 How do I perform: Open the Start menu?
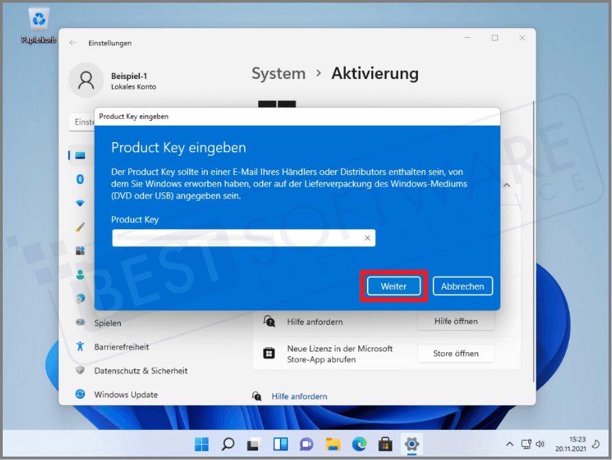[x=201, y=444]
